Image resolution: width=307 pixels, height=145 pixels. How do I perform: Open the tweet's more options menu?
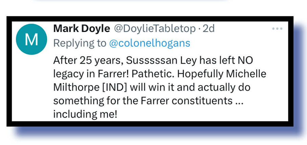277,29
